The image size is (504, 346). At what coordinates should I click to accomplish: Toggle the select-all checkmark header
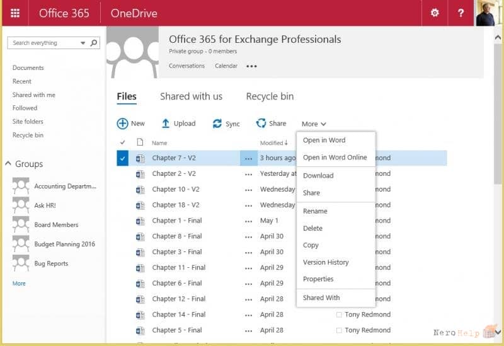point(122,142)
